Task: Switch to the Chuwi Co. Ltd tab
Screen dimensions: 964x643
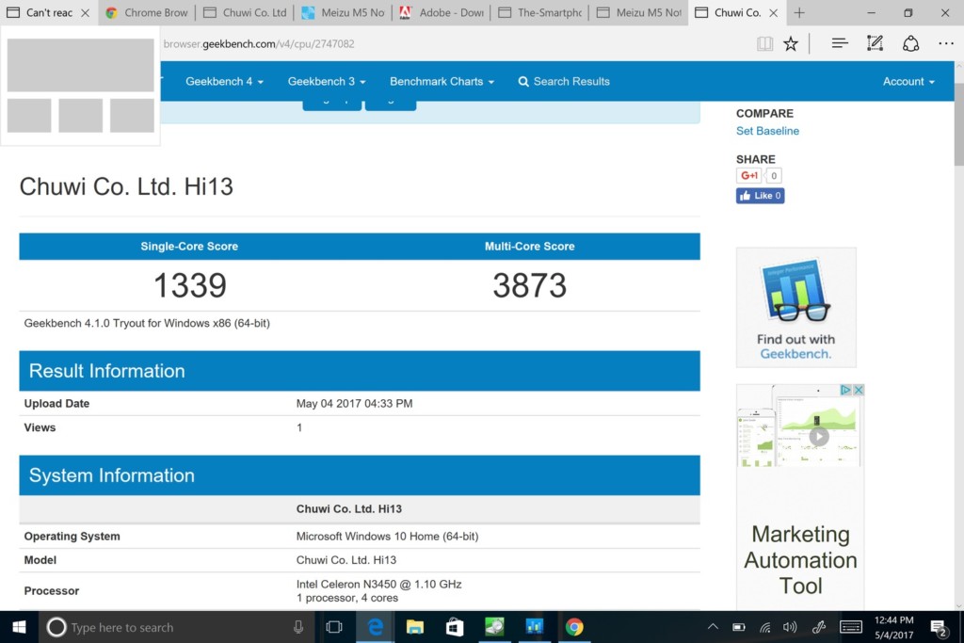Action: pos(245,12)
